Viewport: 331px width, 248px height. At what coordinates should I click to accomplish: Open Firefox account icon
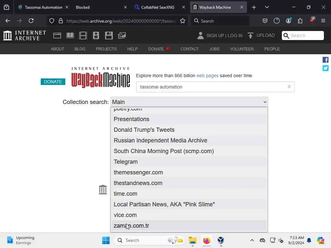click(288, 21)
